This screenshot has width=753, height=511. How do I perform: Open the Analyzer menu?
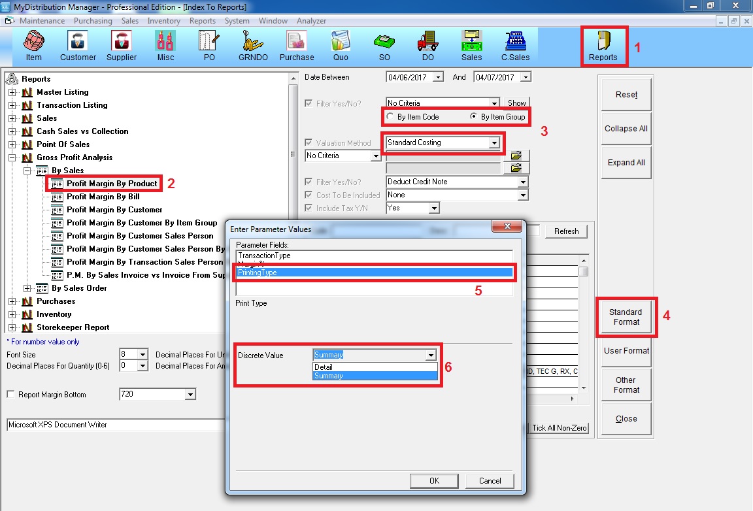click(311, 21)
